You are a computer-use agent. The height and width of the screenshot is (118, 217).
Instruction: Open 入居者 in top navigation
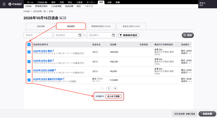click(79, 2)
